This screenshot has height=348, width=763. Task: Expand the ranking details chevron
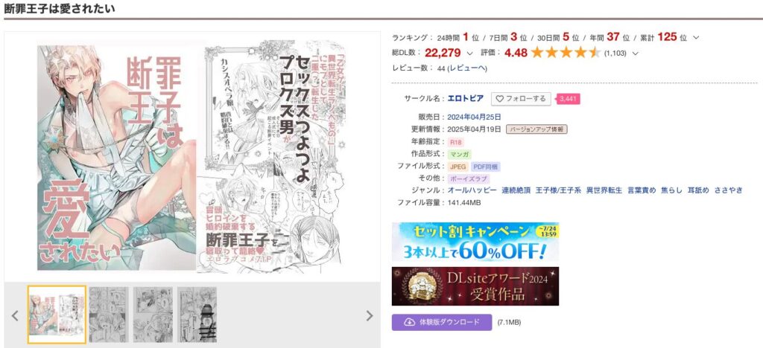pyautogui.click(x=696, y=38)
